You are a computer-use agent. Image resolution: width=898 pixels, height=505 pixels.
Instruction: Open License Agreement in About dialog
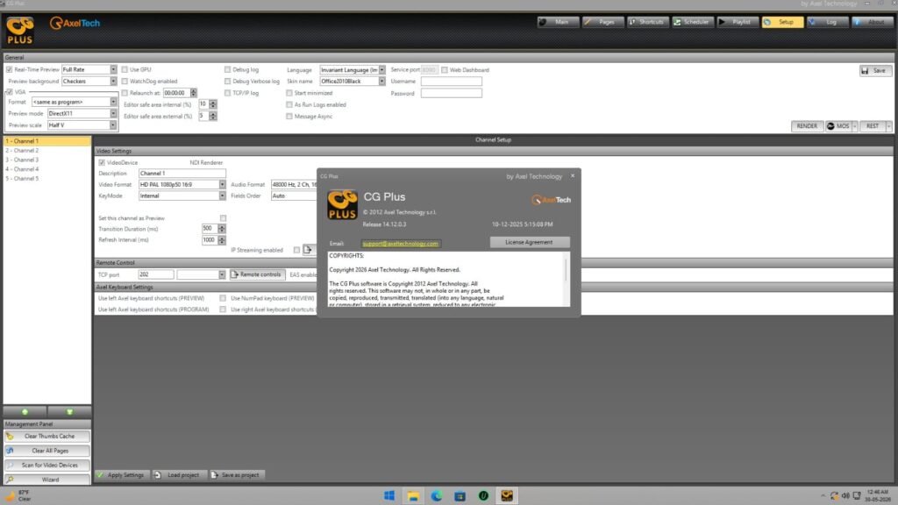coord(529,242)
